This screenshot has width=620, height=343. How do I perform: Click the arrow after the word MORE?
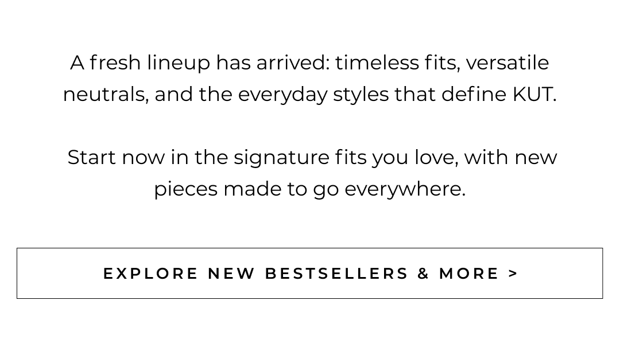click(513, 274)
